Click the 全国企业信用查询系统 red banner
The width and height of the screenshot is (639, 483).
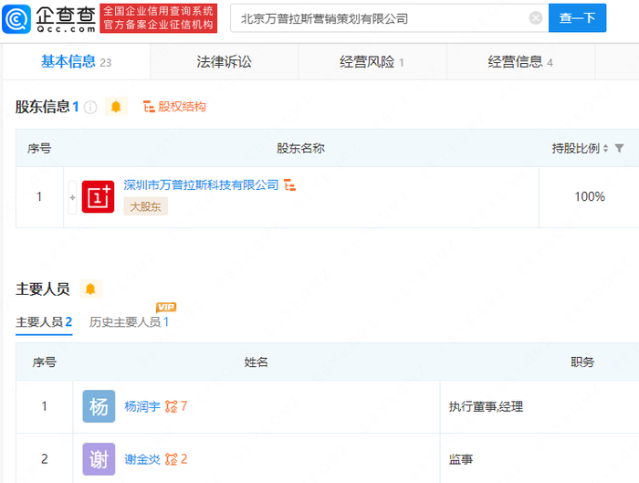pyautogui.click(x=159, y=18)
